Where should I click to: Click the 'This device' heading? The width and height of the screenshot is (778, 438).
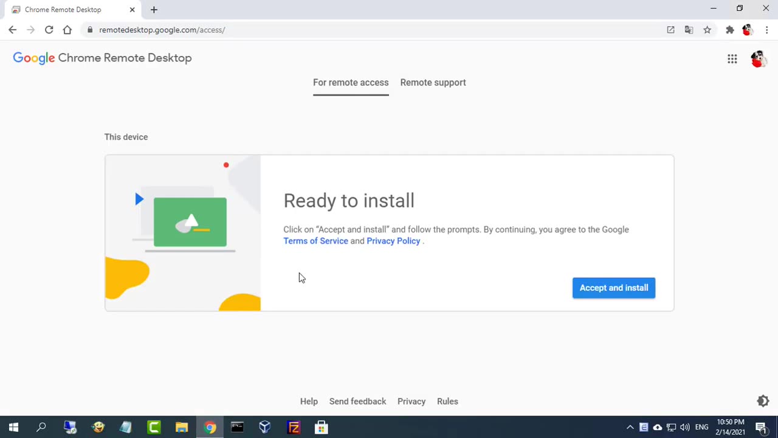(x=126, y=137)
